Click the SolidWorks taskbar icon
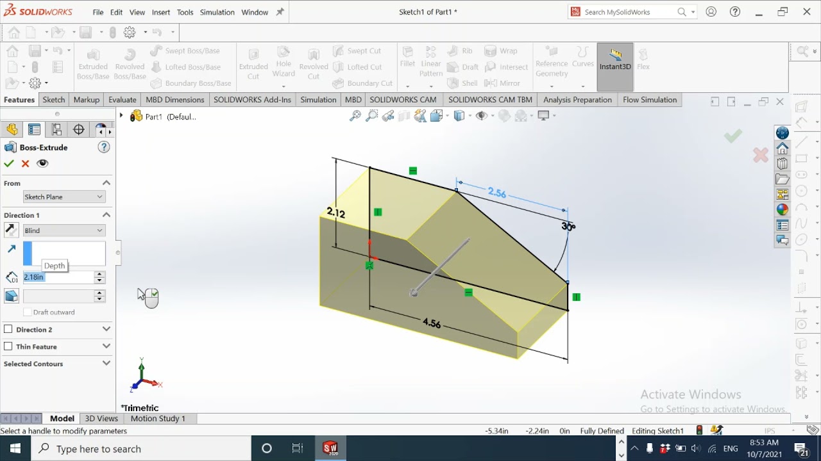This screenshot has width=821, height=461. [330, 448]
